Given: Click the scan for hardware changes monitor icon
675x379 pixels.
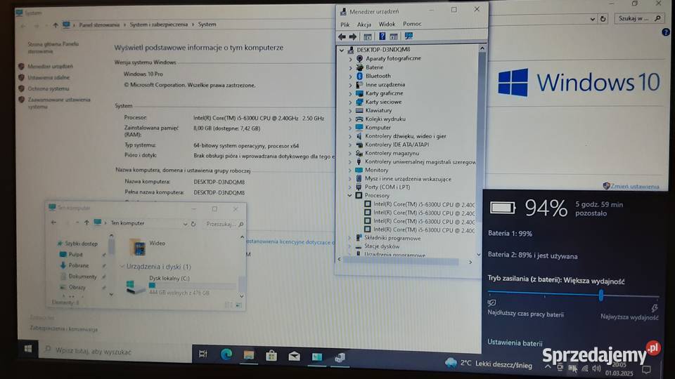Looking at the screenshot, I should 408,36.
